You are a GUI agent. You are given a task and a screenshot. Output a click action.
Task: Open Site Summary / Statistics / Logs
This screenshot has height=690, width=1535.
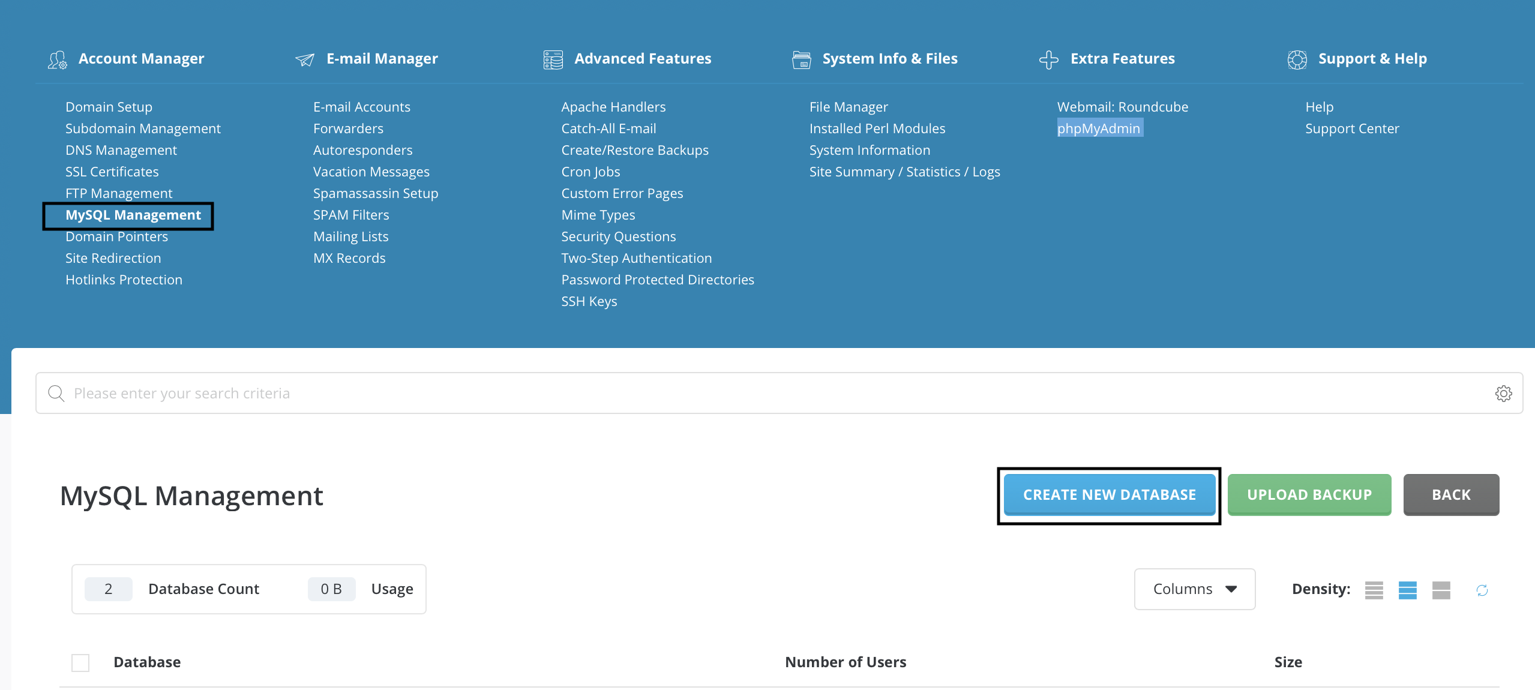pos(904,172)
